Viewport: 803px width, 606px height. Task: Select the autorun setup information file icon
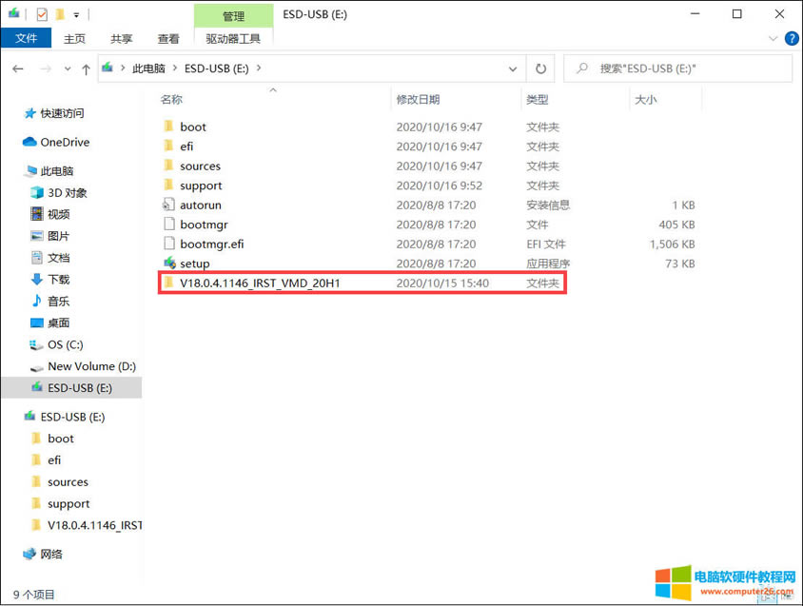point(168,205)
